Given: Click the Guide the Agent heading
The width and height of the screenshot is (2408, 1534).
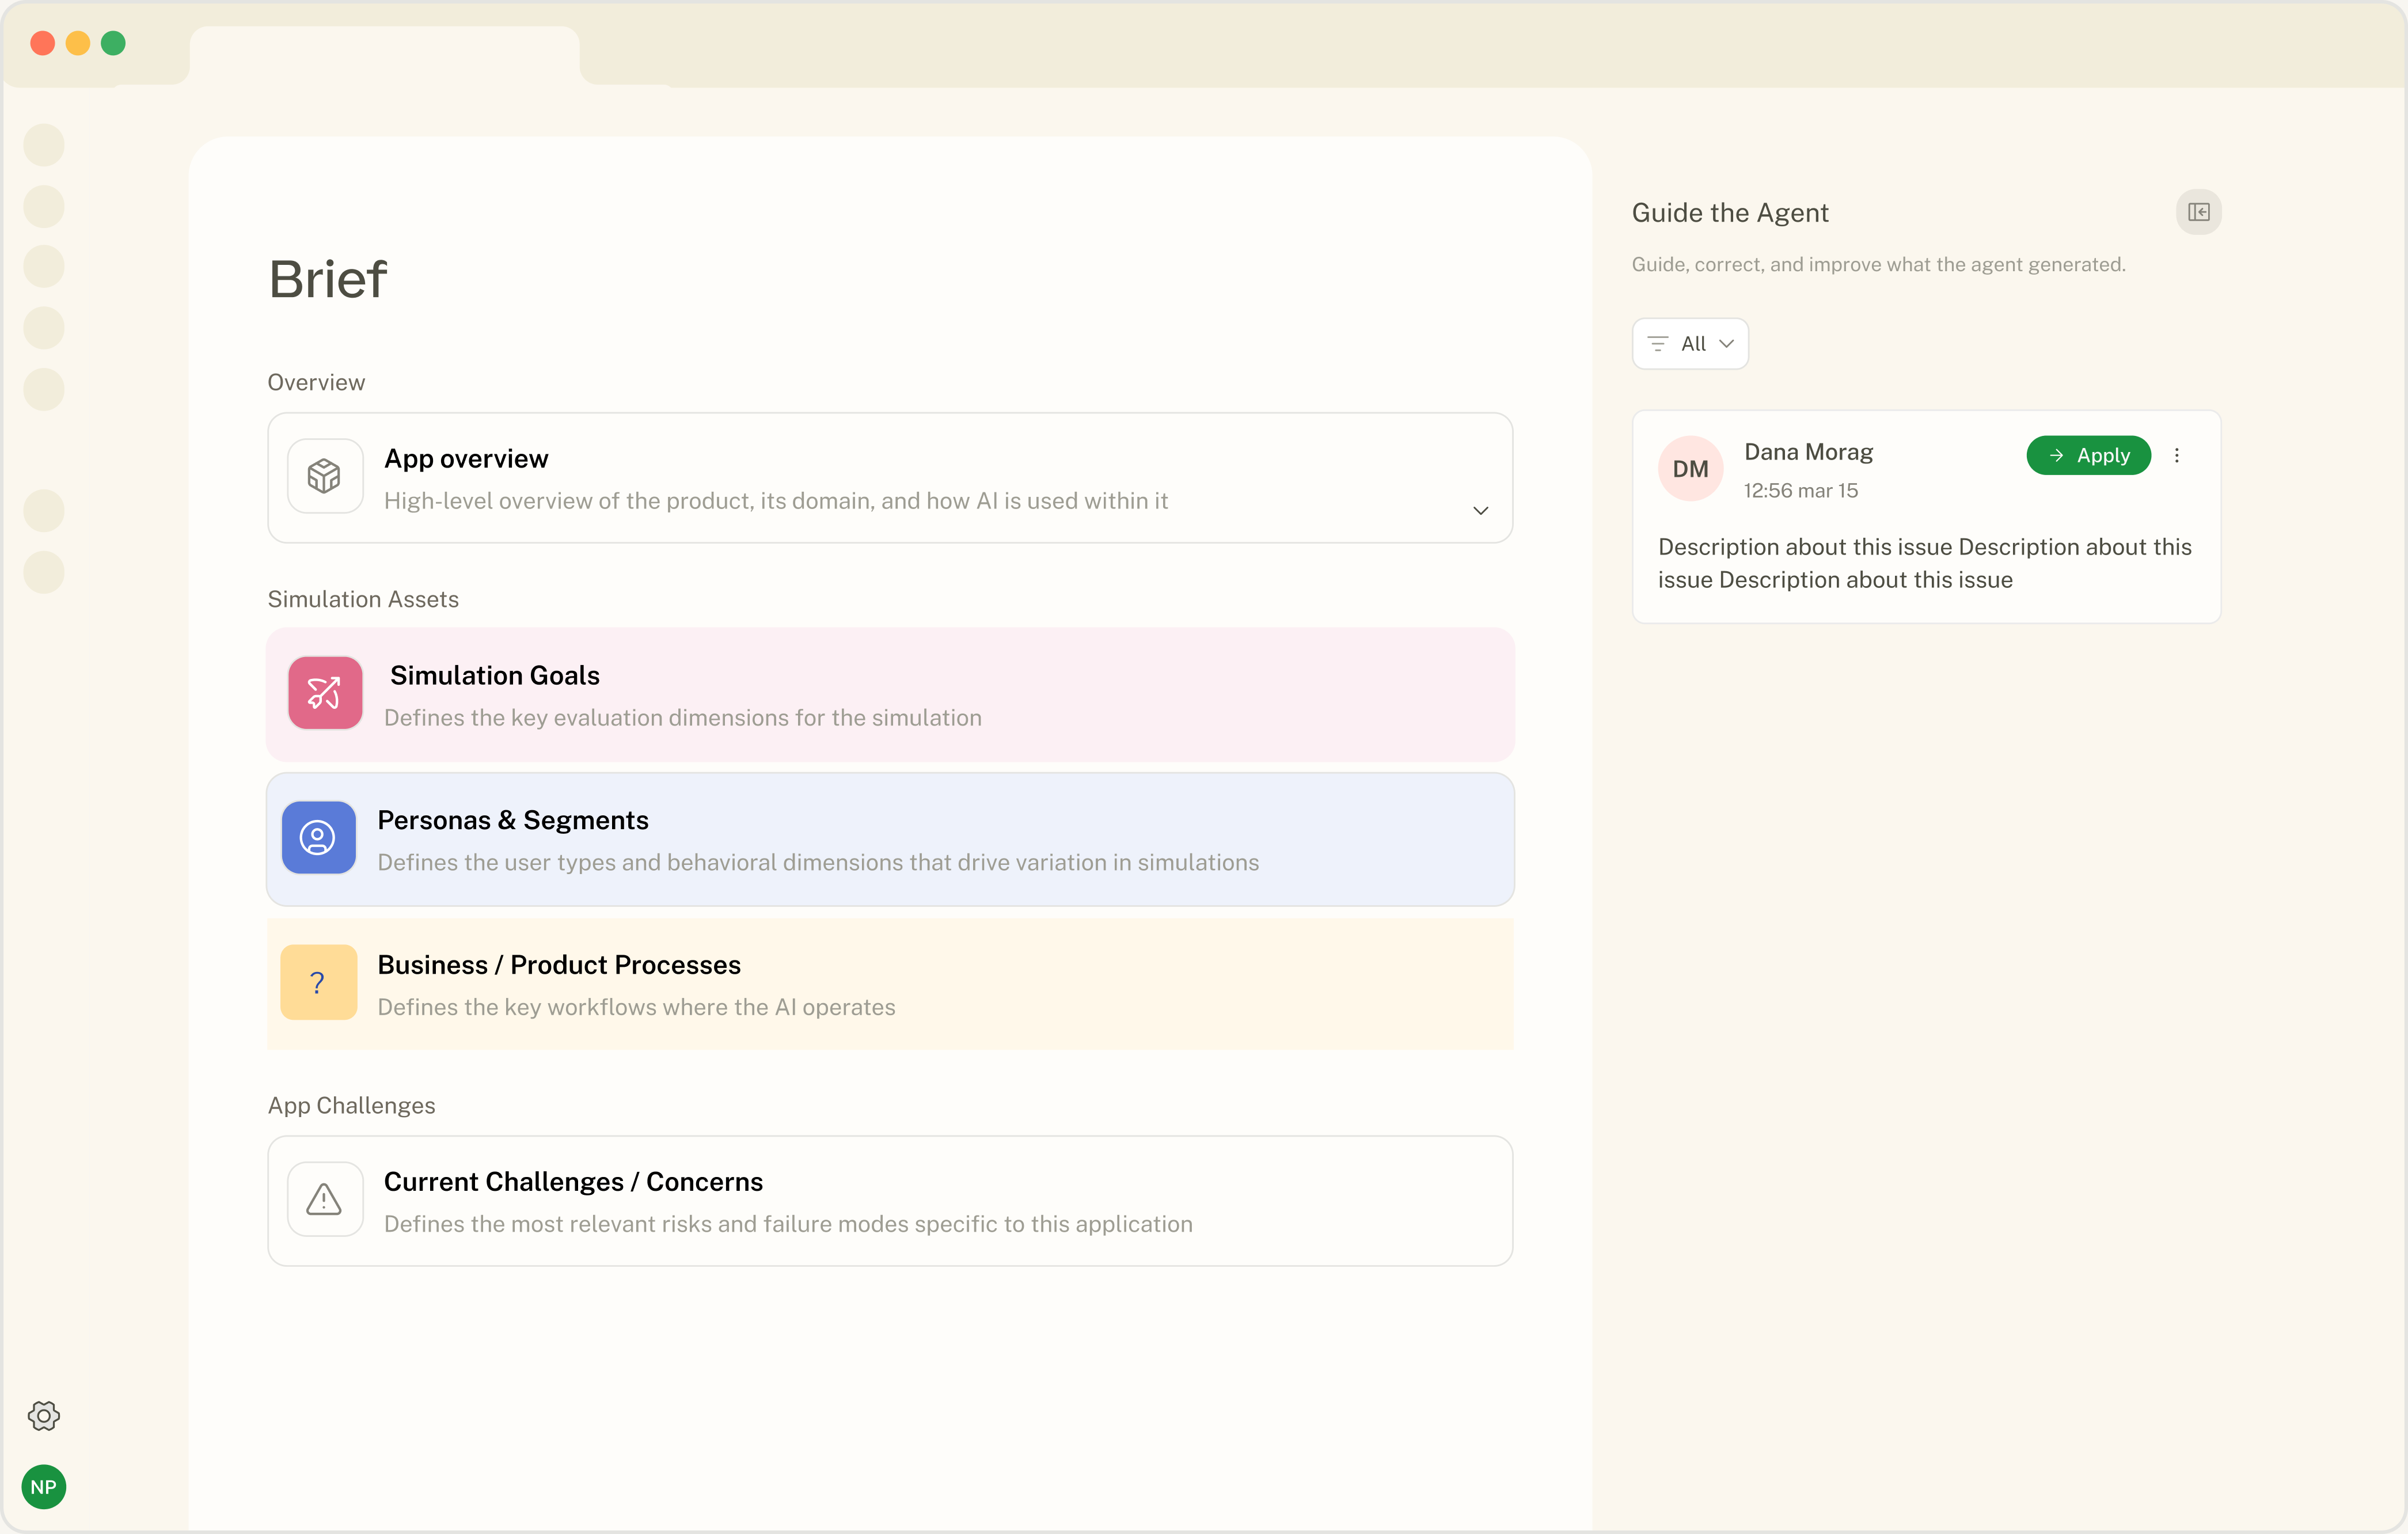Looking at the screenshot, I should [x=1729, y=212].
